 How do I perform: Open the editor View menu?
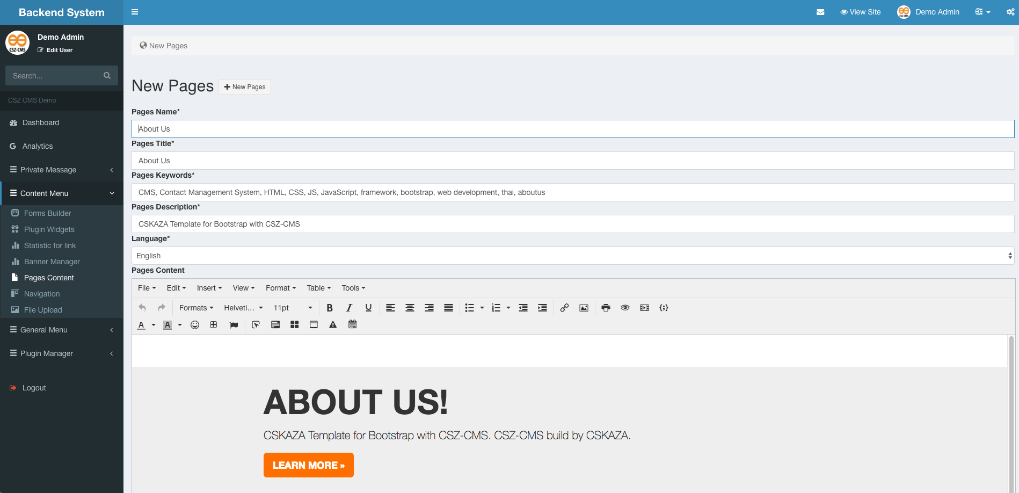coord(244,288)
